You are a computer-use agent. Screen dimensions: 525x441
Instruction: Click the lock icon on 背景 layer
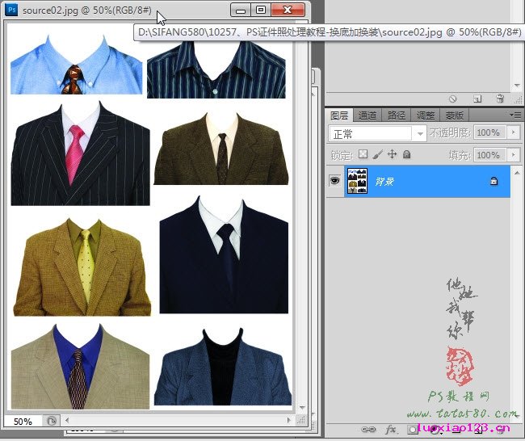point(493,182)
